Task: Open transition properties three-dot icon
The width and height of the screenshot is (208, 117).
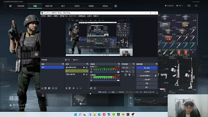Action: [133, 75]
